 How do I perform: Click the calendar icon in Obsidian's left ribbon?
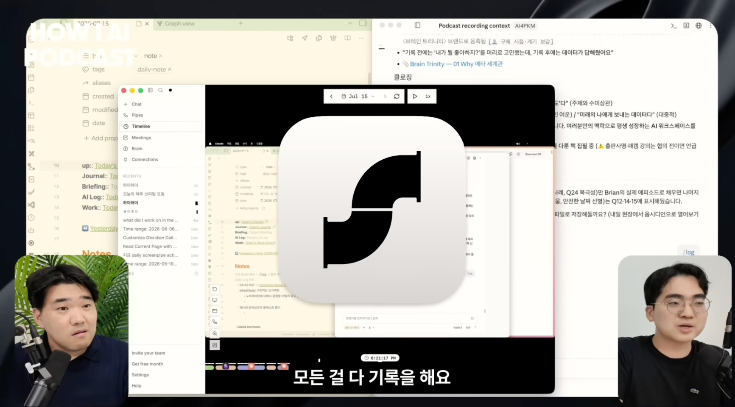31,78
